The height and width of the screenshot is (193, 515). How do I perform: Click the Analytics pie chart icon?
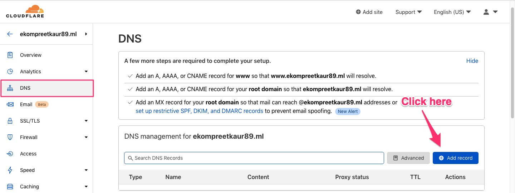click(x=10, y=71)
